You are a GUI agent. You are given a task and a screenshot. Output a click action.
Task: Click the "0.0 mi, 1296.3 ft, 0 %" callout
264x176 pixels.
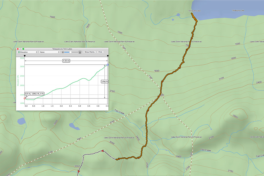(x=34, y=94)
